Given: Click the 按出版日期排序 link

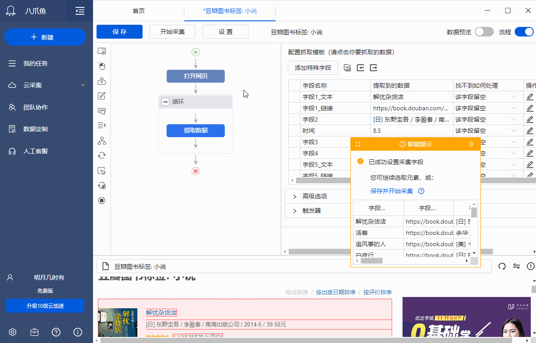Looking at the screenshot, I should (336, 292).
